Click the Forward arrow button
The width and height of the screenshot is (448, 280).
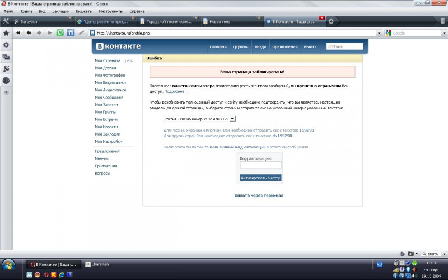39,33
